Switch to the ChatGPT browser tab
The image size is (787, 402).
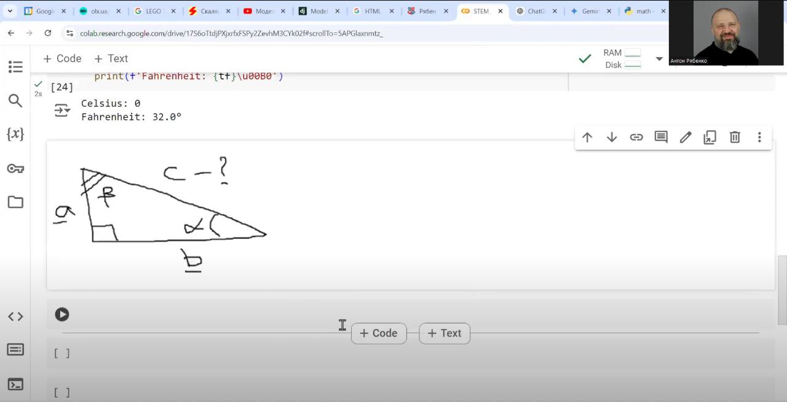[x=534, y=11]
